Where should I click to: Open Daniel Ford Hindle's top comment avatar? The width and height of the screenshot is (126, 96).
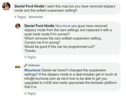pyautogui.click(x=6, y=6)
